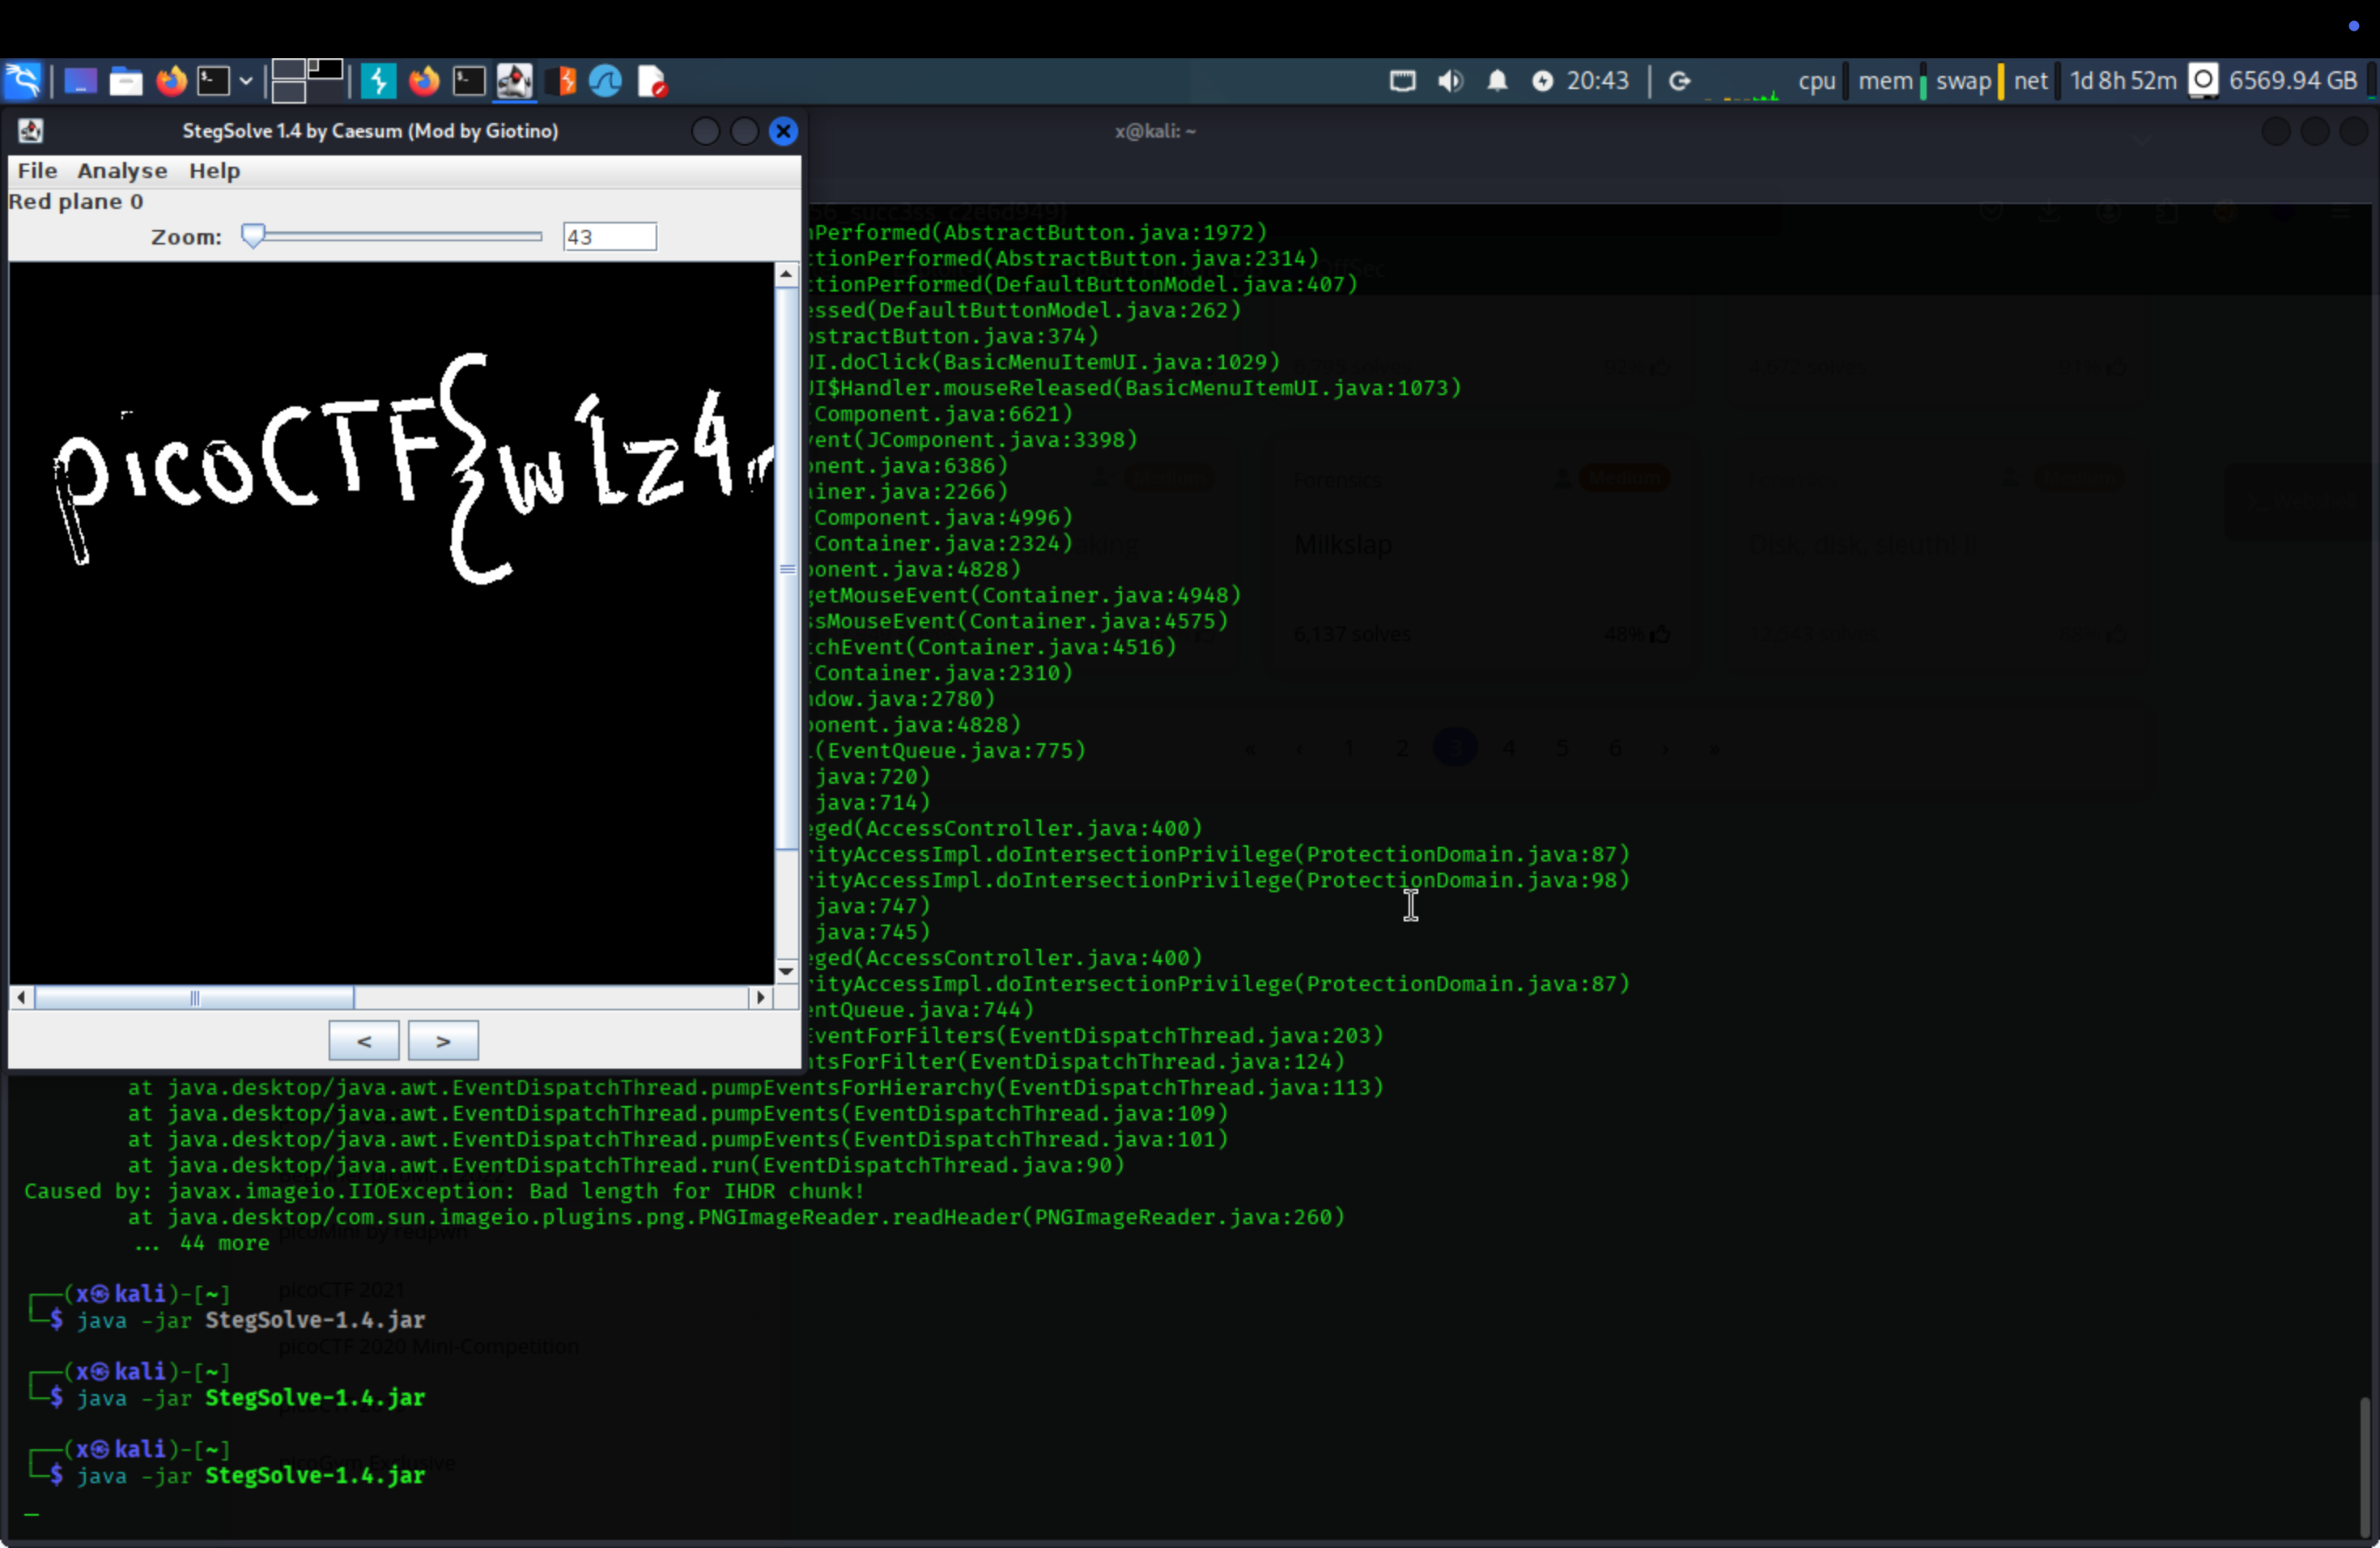Click the uptime 1d 8h 52m indicator
2380x1548 pixels.
pos(2122,81)
